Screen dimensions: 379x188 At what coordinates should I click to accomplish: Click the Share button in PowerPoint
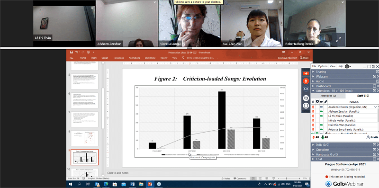(x=304, y=58)
